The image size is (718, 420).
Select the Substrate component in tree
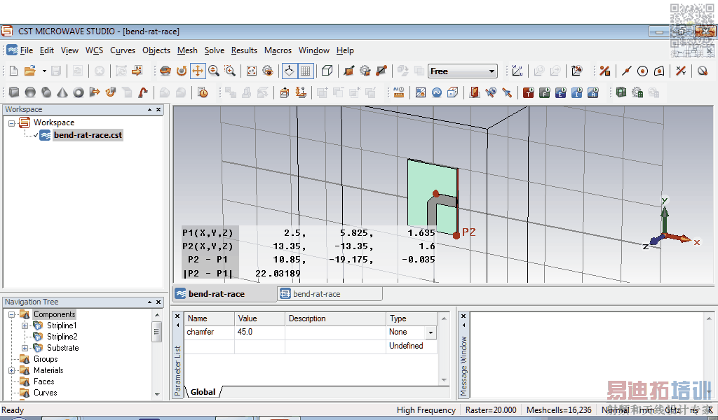tap(62, 348)
